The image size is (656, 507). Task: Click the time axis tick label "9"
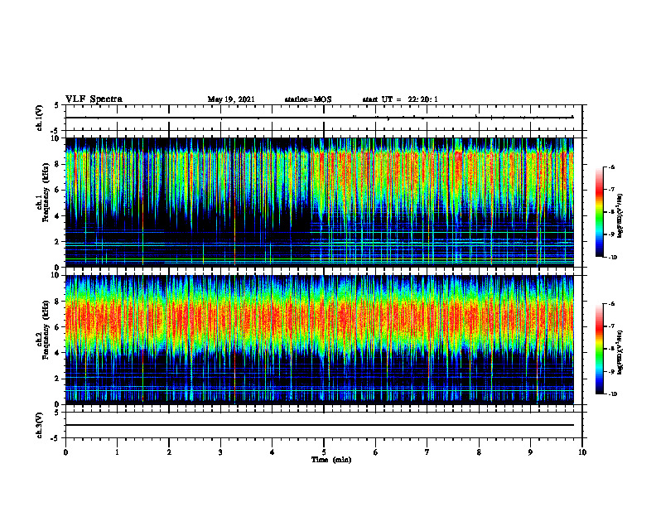coord(530,452)
